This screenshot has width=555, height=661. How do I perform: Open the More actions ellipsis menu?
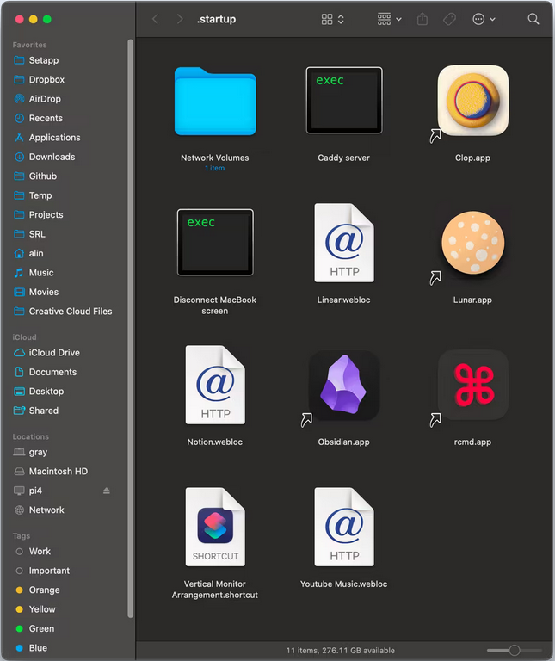(x=484, y=19)
